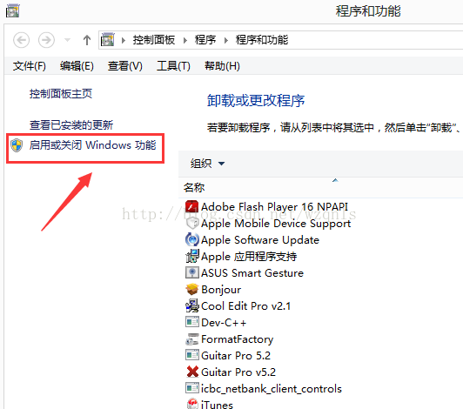Select ASUS Smart Gesture entry

(x=252, y=273)
